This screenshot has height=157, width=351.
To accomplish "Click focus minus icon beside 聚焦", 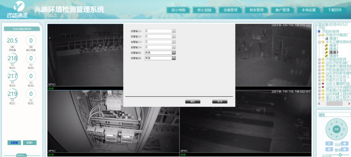I will click(345, 149).
